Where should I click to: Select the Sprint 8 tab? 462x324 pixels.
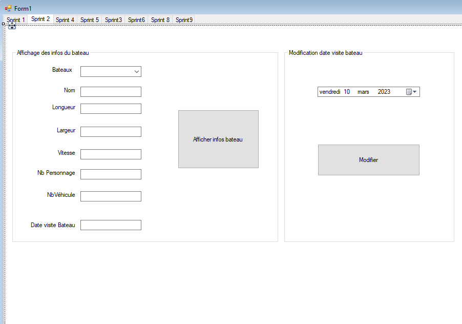pyautogui.click(x=160, y=20)
